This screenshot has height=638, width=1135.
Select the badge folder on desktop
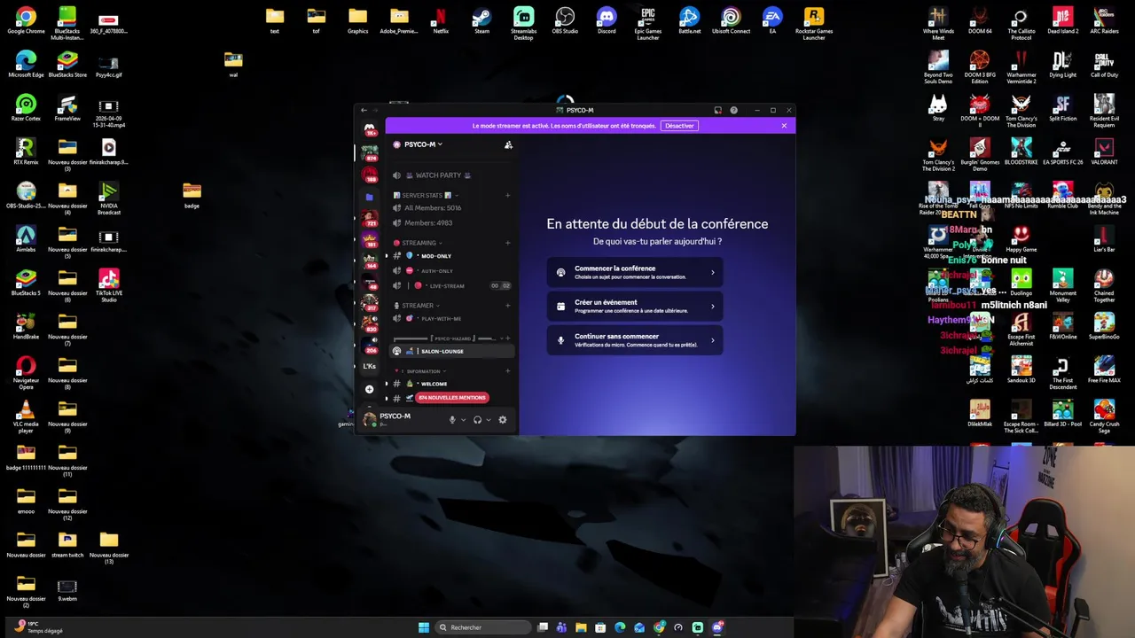[x=192, y=196]
